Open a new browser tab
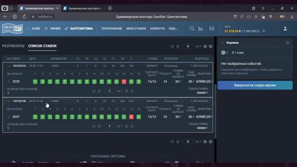The height and width of the screenshot is (167, 297). (110, 8)
